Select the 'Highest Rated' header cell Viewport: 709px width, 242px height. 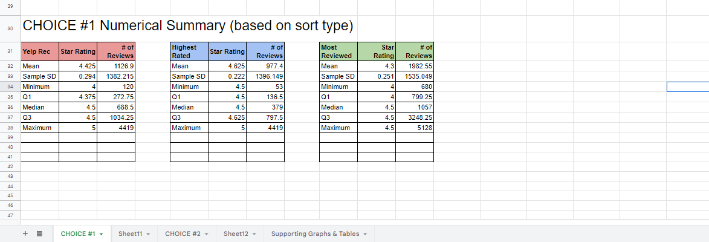(189, 51)
